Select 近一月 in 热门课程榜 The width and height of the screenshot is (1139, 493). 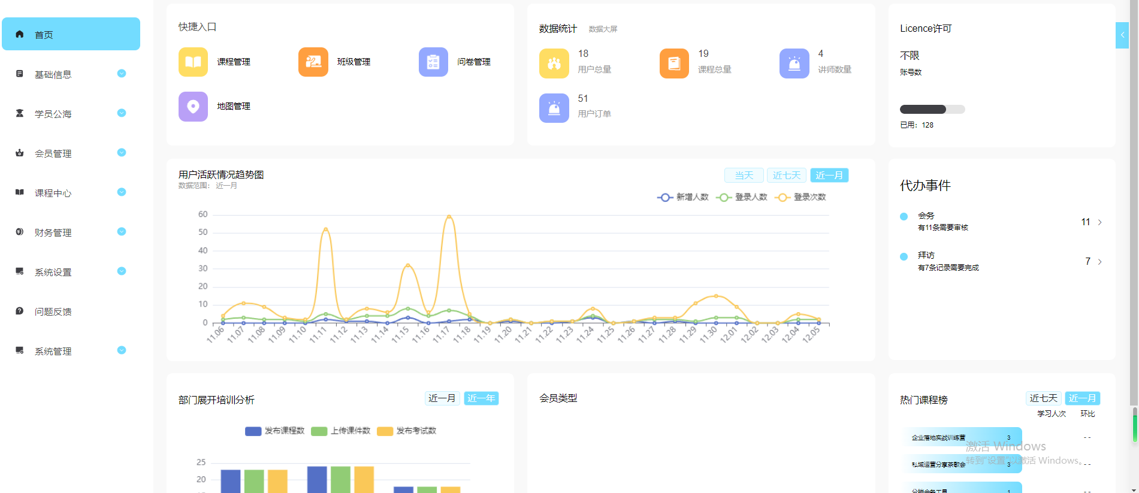coord(1083,398)
